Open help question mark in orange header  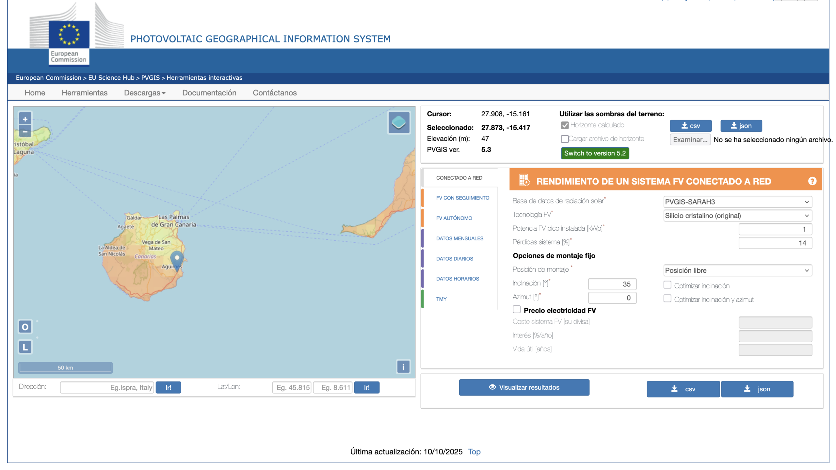(x=812, y=181)
